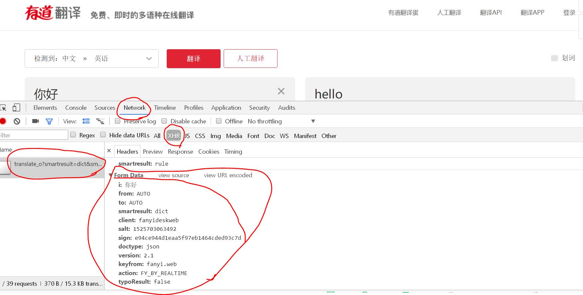Click the network Filter text field
The width and height of the screenshot is (583, 295).
[x=33, y=135]
